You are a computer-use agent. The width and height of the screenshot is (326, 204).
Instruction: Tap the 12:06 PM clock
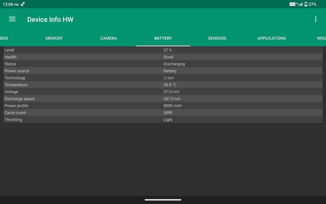click(11, 4)
